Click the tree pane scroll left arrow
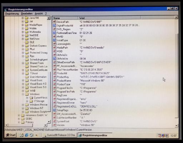Image resolution: width=183 pixels, height=143 pixels. click(x=7, y=125)
